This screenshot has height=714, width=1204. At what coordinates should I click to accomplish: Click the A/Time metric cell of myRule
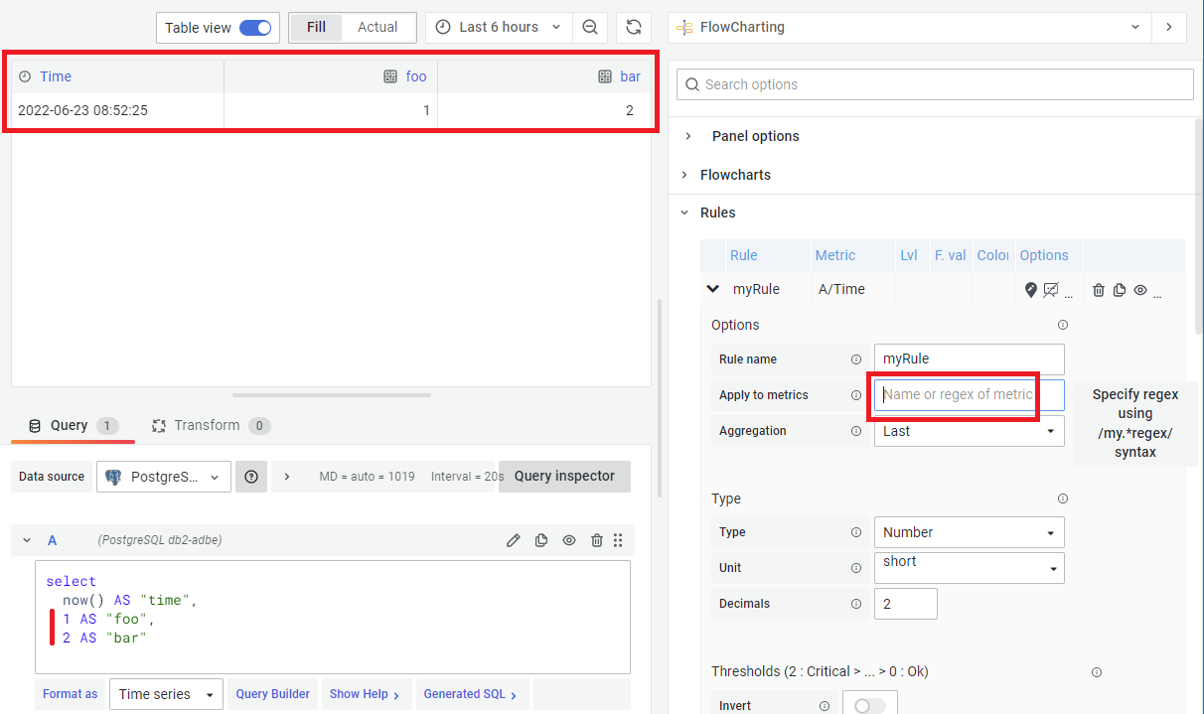tap(841, 289)
